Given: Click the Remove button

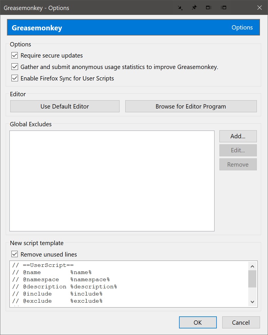Looking at the screenshot, I should [238, 165].
